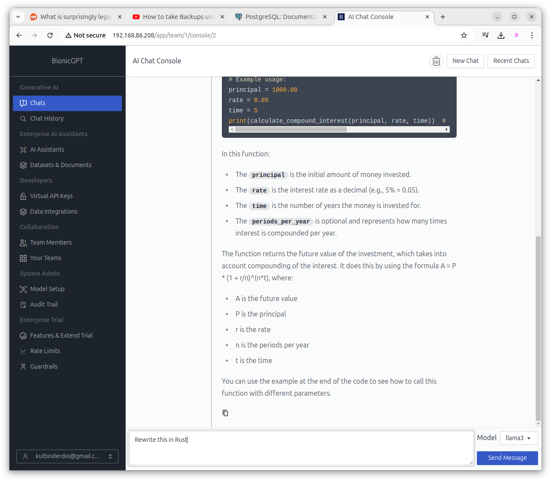Image resolution: width=551 pixels, height=481 pixels.
Task: Bookmark this page with the star icon
Action: 464,35
